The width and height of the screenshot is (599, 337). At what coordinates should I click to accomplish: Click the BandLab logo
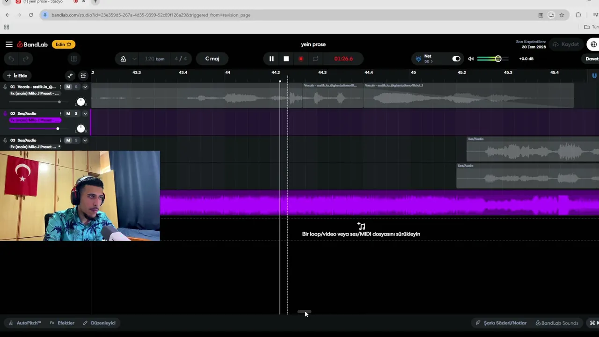tap(32, 44)
